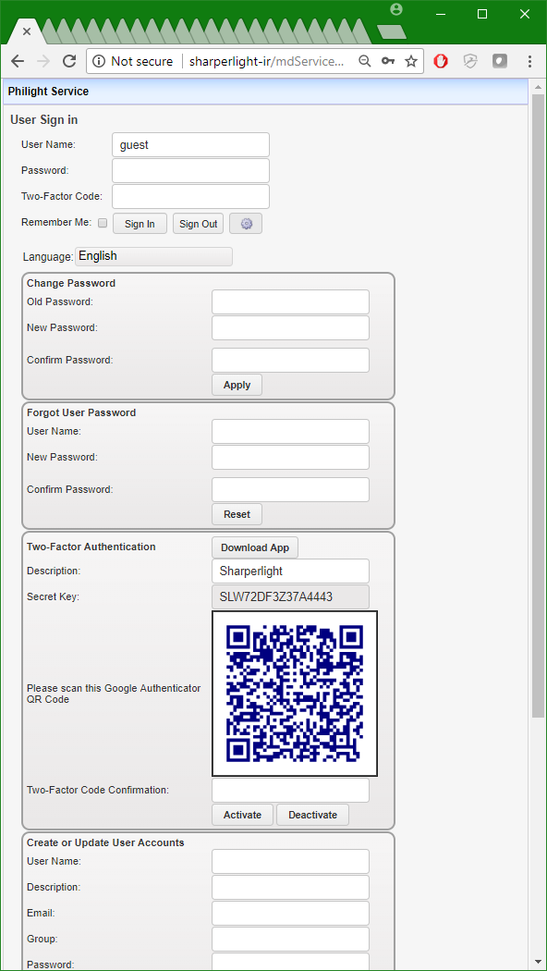The width and height of the screenshot is (547, 971).
Task: Click the Activate two-factor button
Action: click(243, 815)
